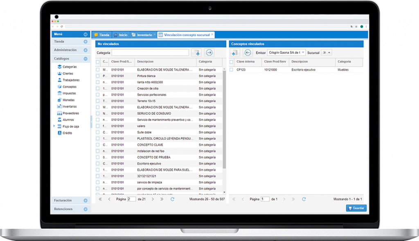Collapse the Catálogos menu section

point(86,59)
